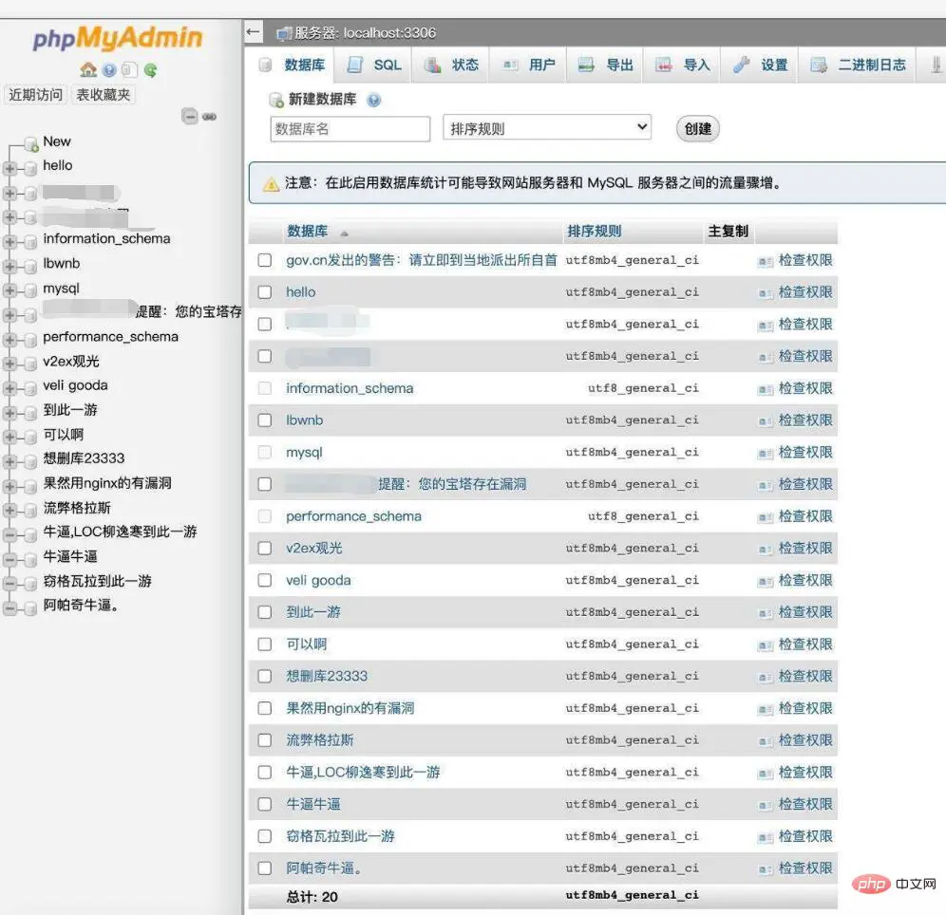Click privileges icon in the hello row
The image size is (946, 915).
[766, 293]
